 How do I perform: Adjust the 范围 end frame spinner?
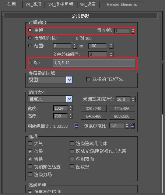pos(111,46)
